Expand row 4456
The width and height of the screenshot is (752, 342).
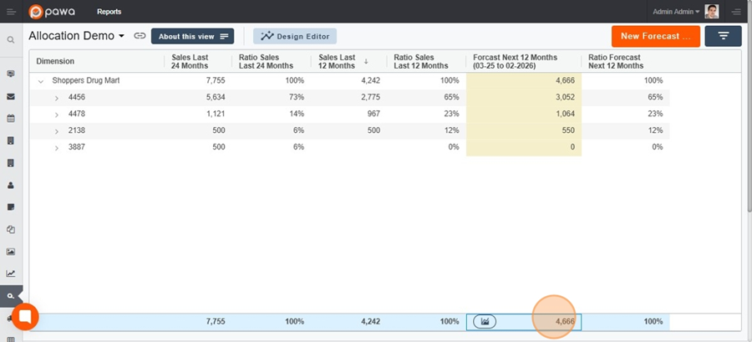(x=57, y=99)
